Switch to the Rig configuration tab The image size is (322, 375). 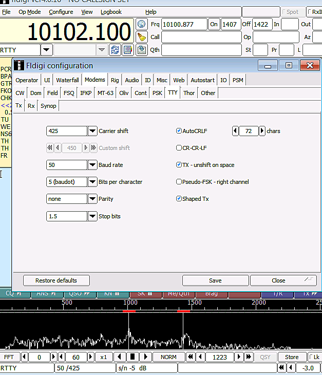pos(115,80)
